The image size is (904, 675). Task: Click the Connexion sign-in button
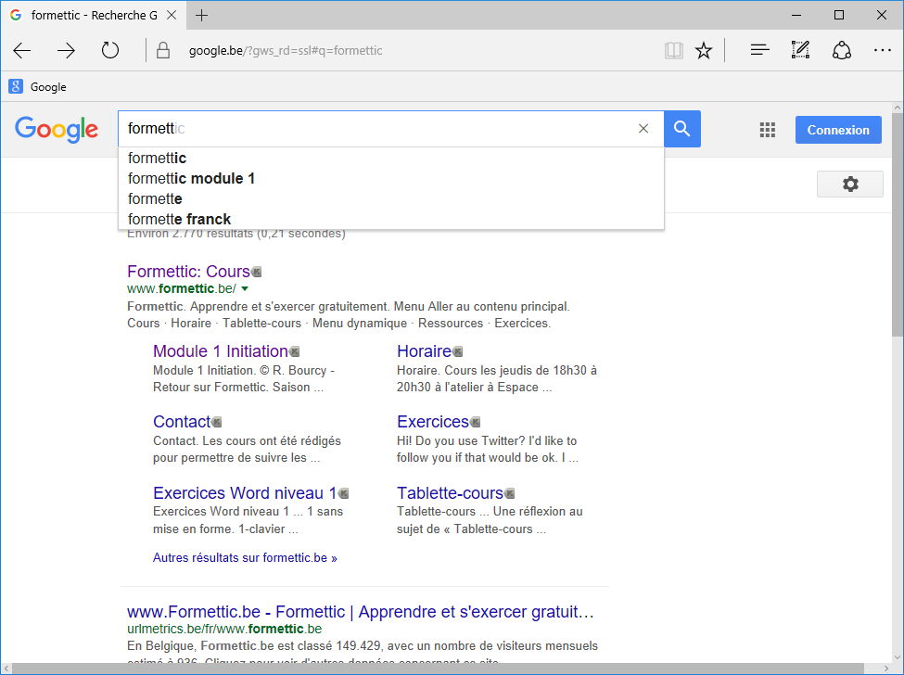point(837,130)
